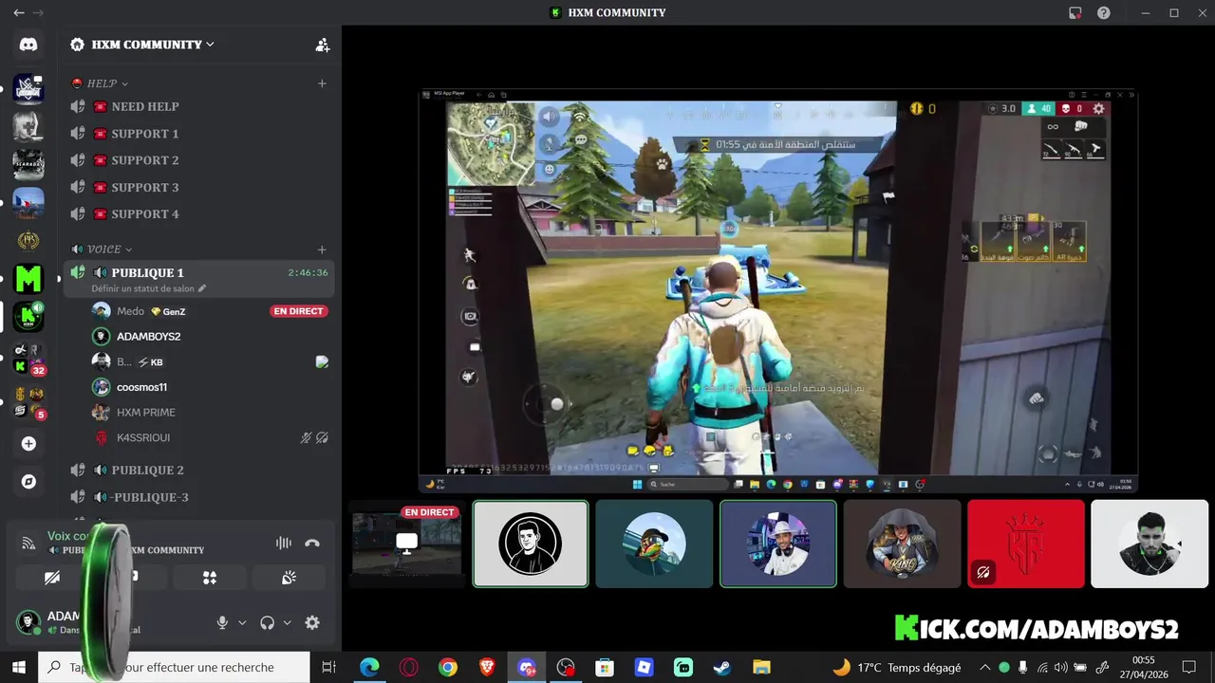
Task: Collapse the HELP category
Action: (107, 83)
